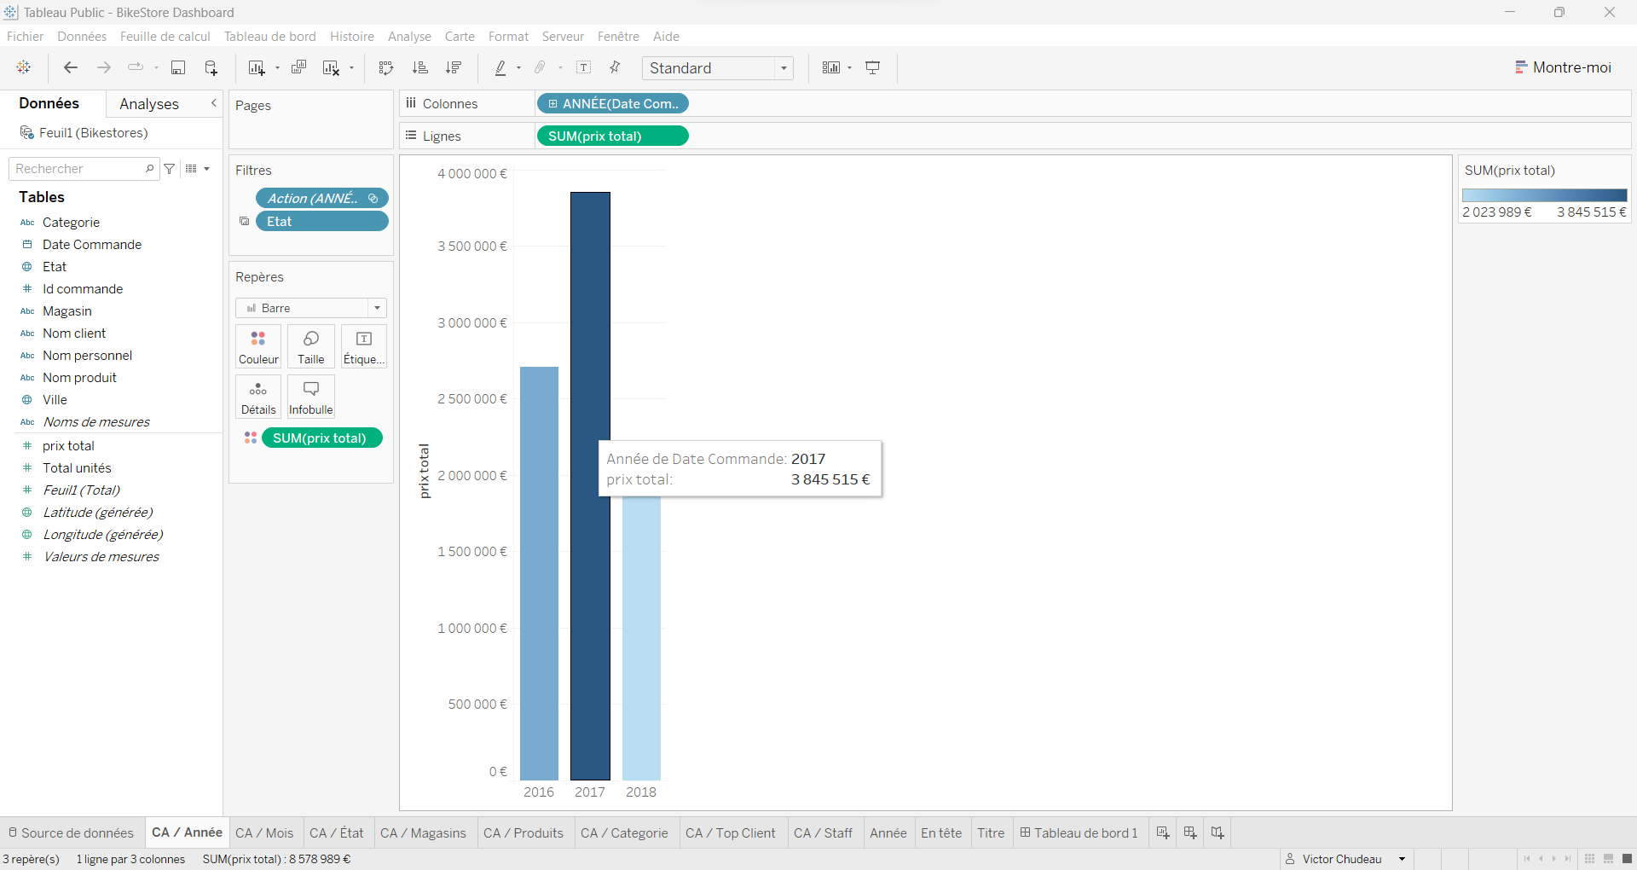Toggle the highlight pen tool

(502, 67)
